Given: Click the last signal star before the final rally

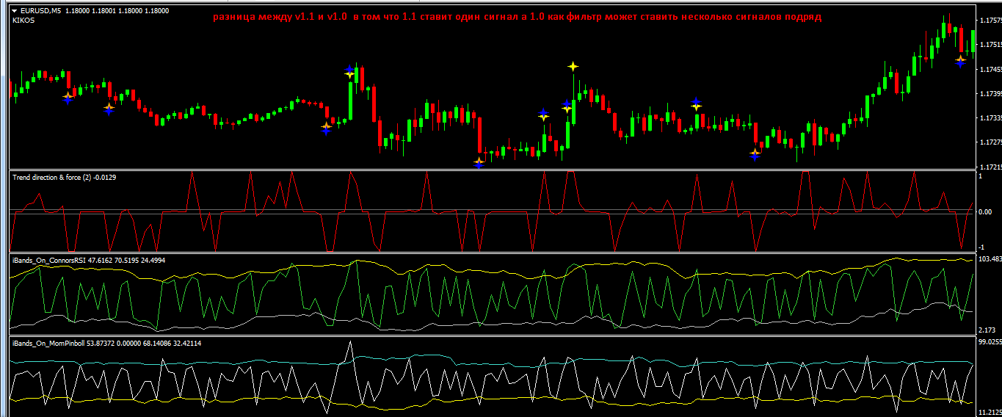Looking at the screenshot, I should tap(755, 153).
